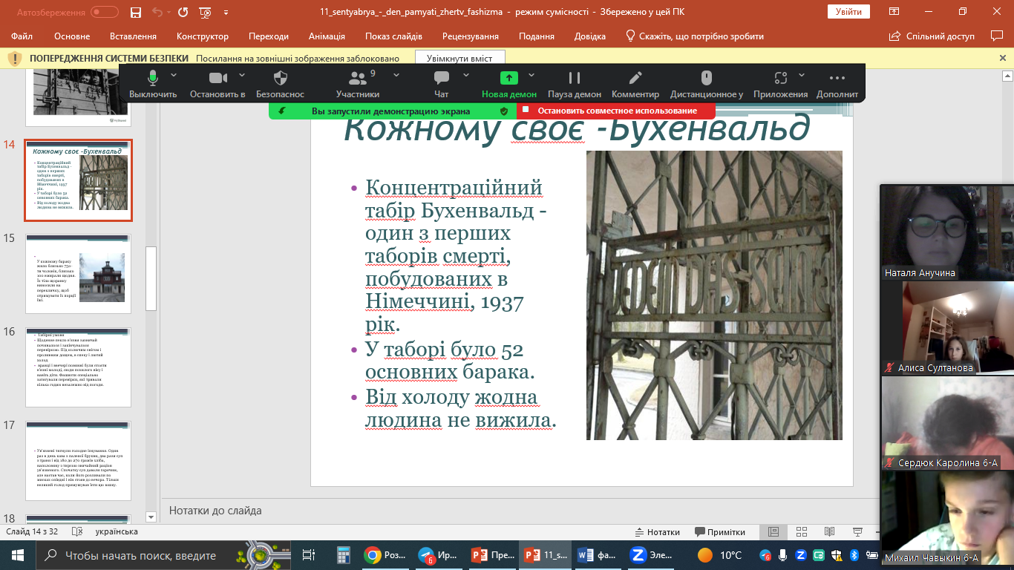Select slide 16 thumbnail
The height and width of the screenshot is (570, 1014).
click(79, 367)
